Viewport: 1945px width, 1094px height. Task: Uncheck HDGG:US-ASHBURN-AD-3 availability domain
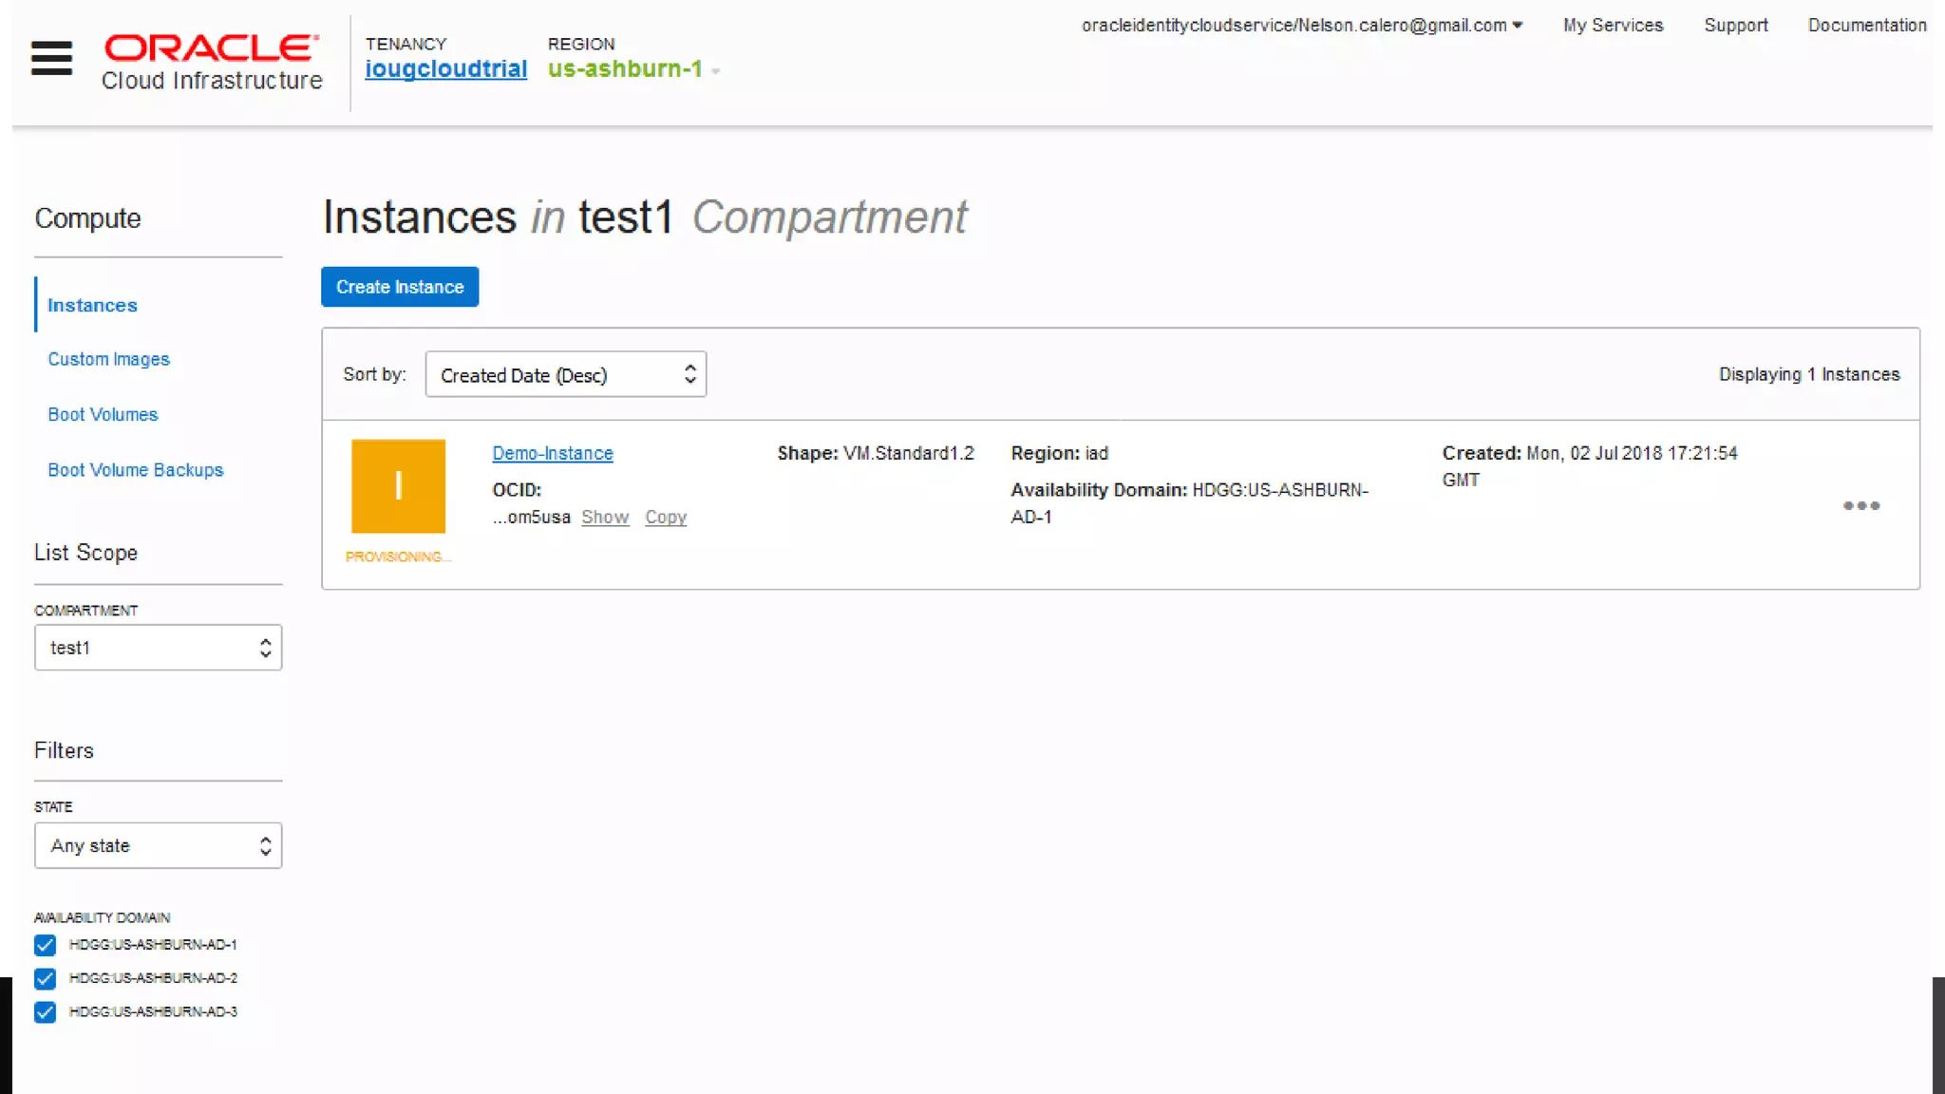click(45, 1012)
